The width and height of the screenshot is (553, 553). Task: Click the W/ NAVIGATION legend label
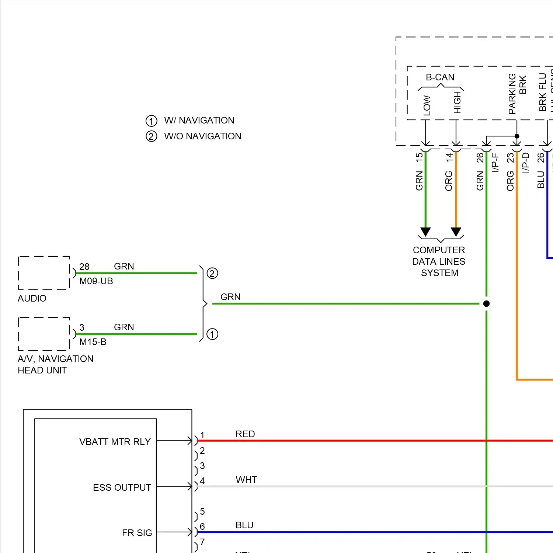tap(199, 121)
